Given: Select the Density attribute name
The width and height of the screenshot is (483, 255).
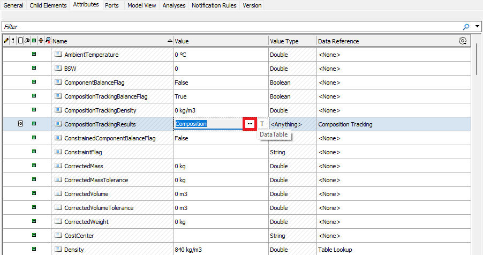Looking at the screenshot, I should (x=74, y=250).
